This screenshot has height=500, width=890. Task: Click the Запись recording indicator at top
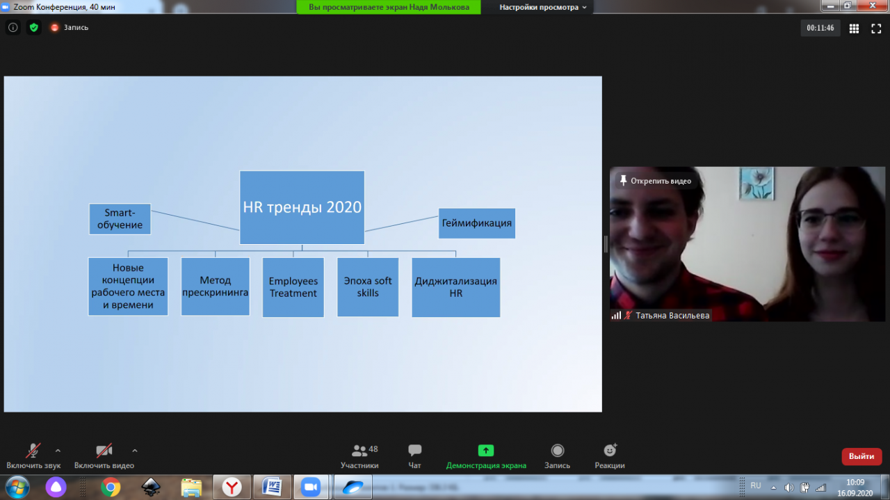pyautogui.click(x=70, y=28)
